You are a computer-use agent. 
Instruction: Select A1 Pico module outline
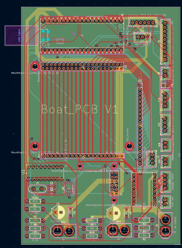tap(82, 35)
